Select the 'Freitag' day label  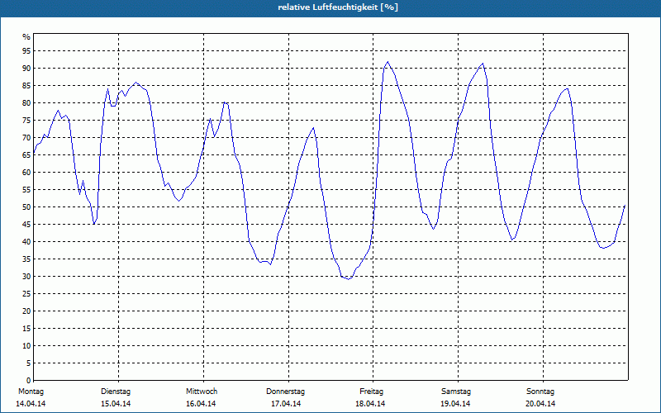(x=371, y=392)
